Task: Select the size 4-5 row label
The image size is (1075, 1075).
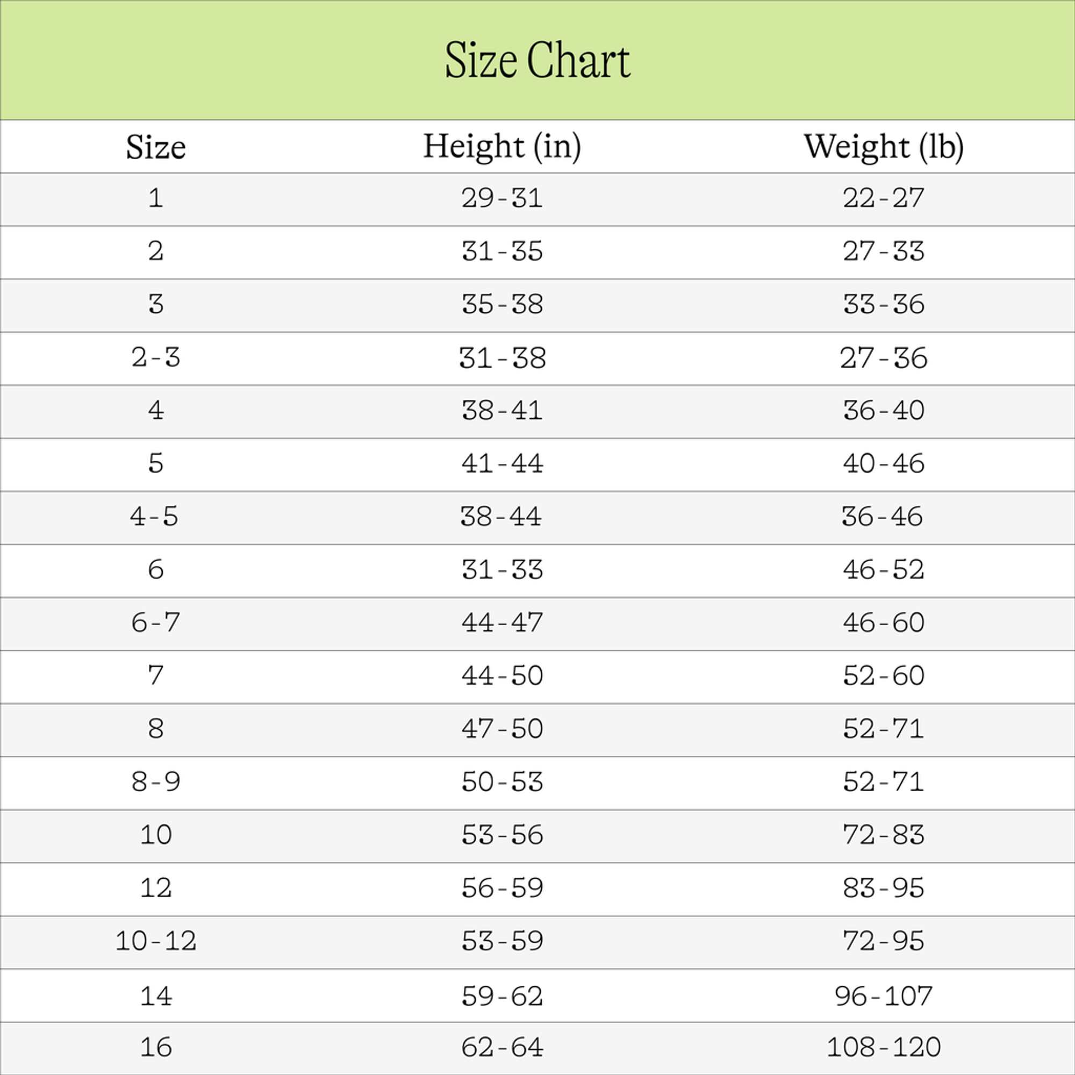Action: pos(154,517)
